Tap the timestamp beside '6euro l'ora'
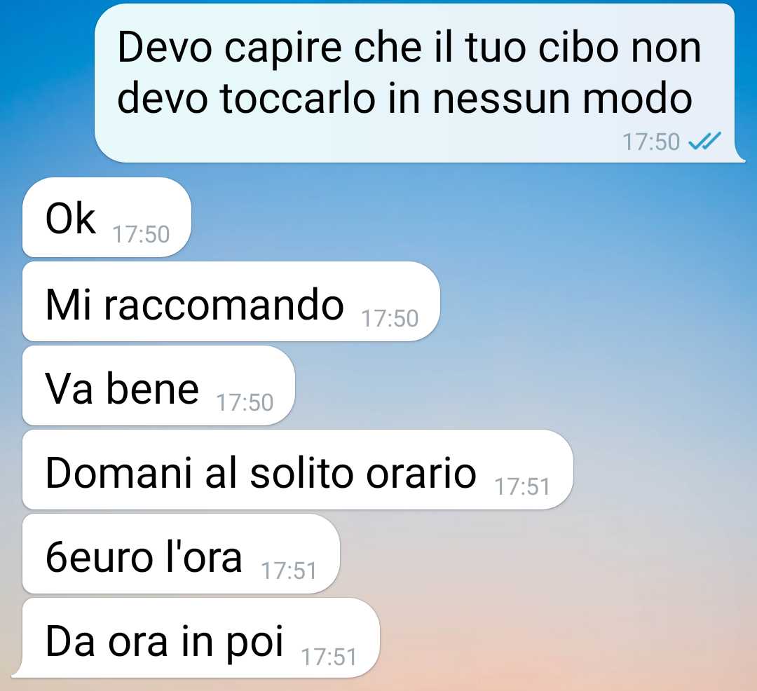This screenshot has width=757, height=691. point(289,571)
